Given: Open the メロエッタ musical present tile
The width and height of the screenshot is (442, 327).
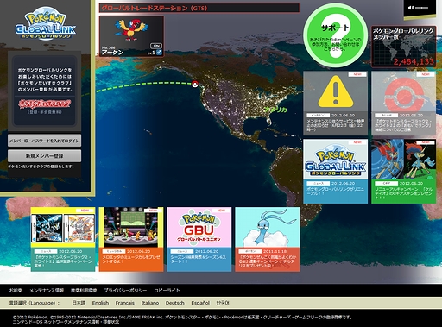Looking at the screenshot, I should point(131,239).
